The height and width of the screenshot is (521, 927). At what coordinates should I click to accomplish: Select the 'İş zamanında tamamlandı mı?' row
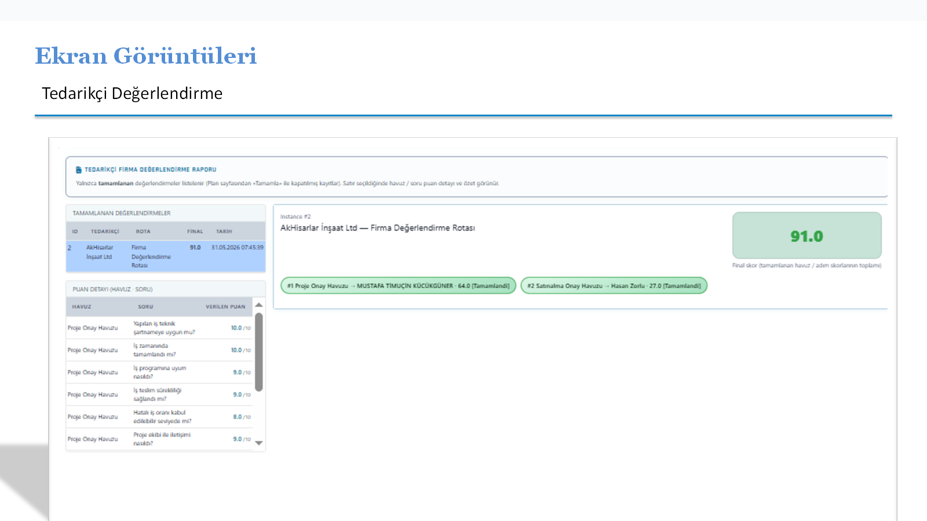pos(159,350)
